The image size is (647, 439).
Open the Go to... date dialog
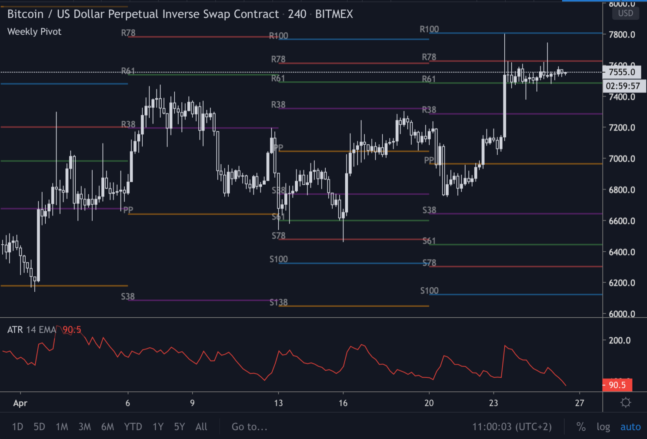coord(249,427)
